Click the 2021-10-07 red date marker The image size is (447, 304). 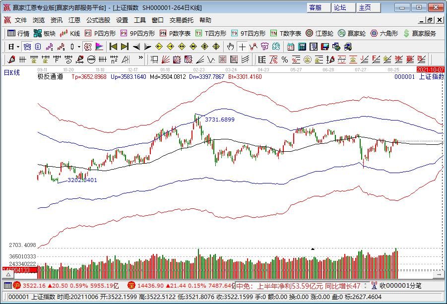click(430, 69)
